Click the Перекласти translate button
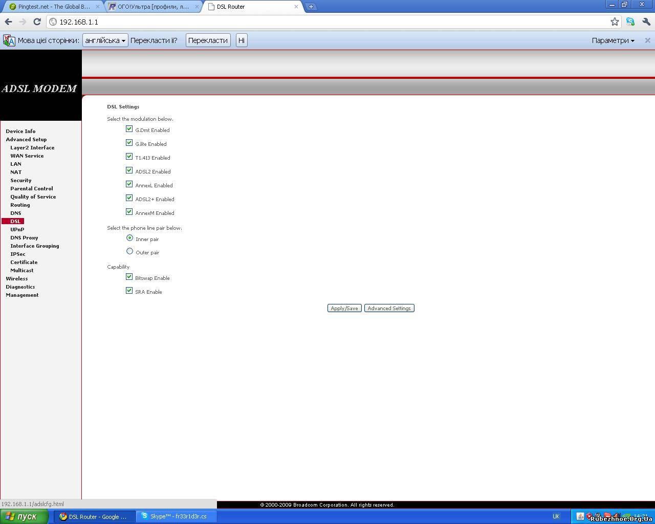This screenshot has height=524, width=655. (208, 40)
